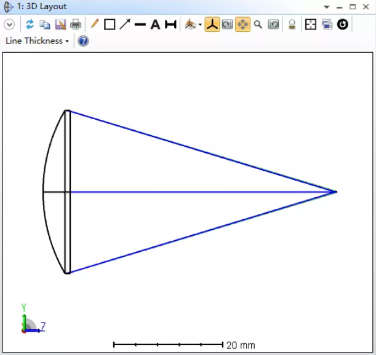Open the camera view dropdown arrow
376x355 pixels.
[x=200, y=25]
